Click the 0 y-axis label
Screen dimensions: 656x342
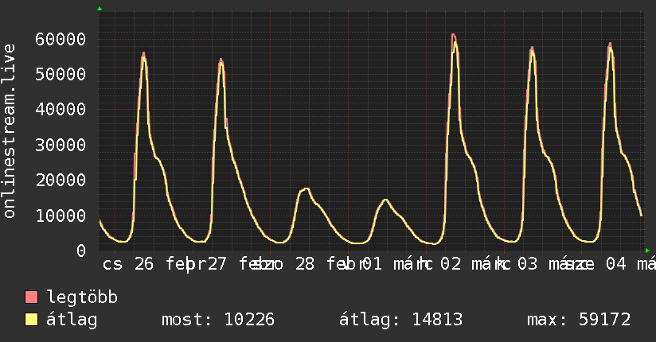81,251
